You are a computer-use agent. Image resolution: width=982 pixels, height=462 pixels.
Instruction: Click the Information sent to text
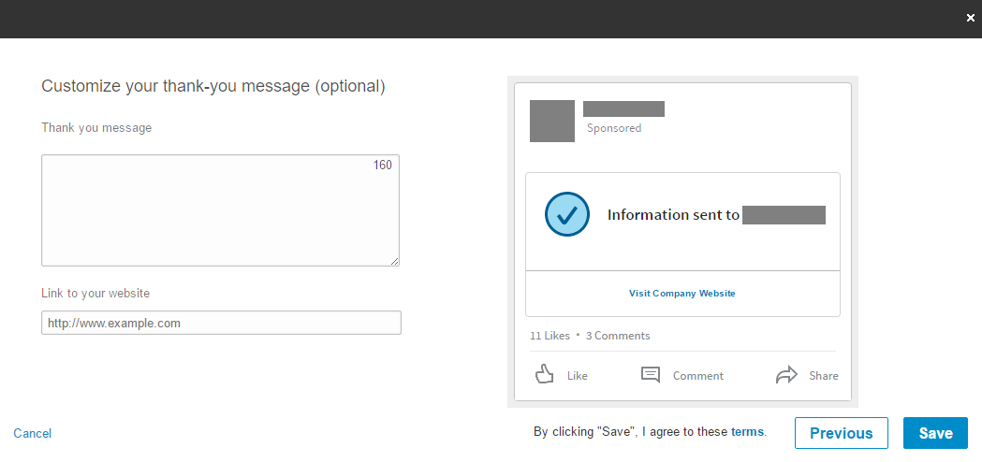tap(673, 215)
